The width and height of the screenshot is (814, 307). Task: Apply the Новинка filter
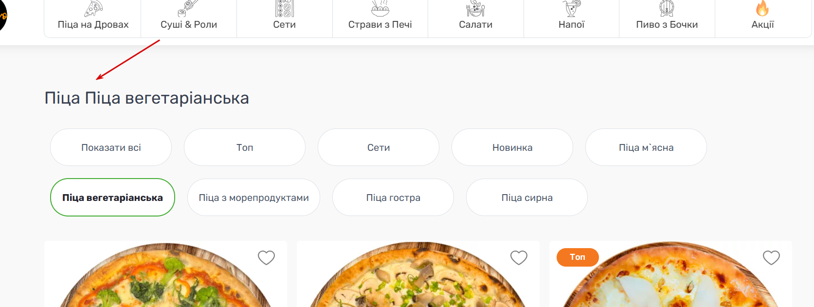pyautogui.click(x=512, y=147)
